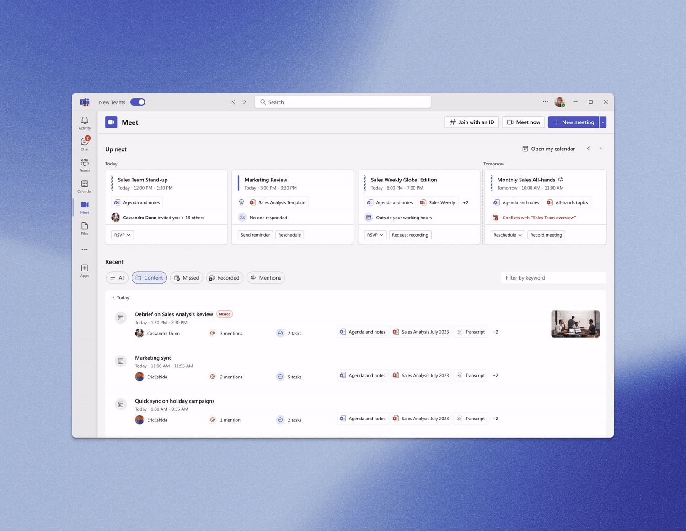This screenshot has width=686, height=531.
Task: Show previous Up next meetings
Action: tap(589, 149)
